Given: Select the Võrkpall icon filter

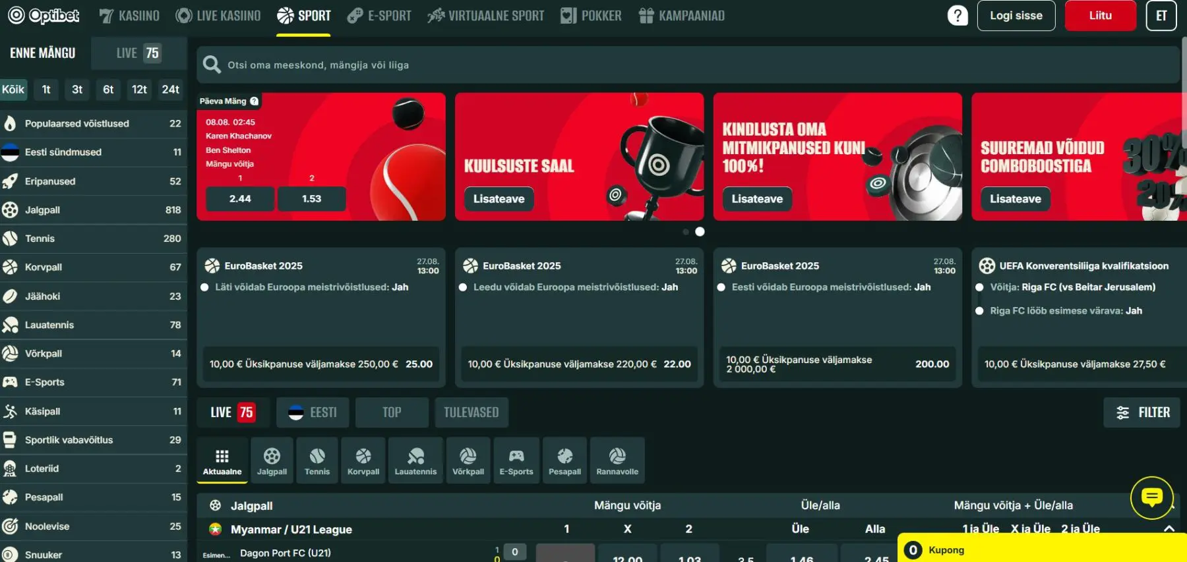Looking at the screenshot, I should point(468,460).
